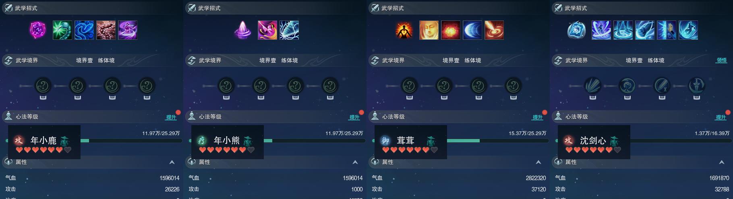Click 提升 link in 年小鹿 心法等级

pos(171,117)
